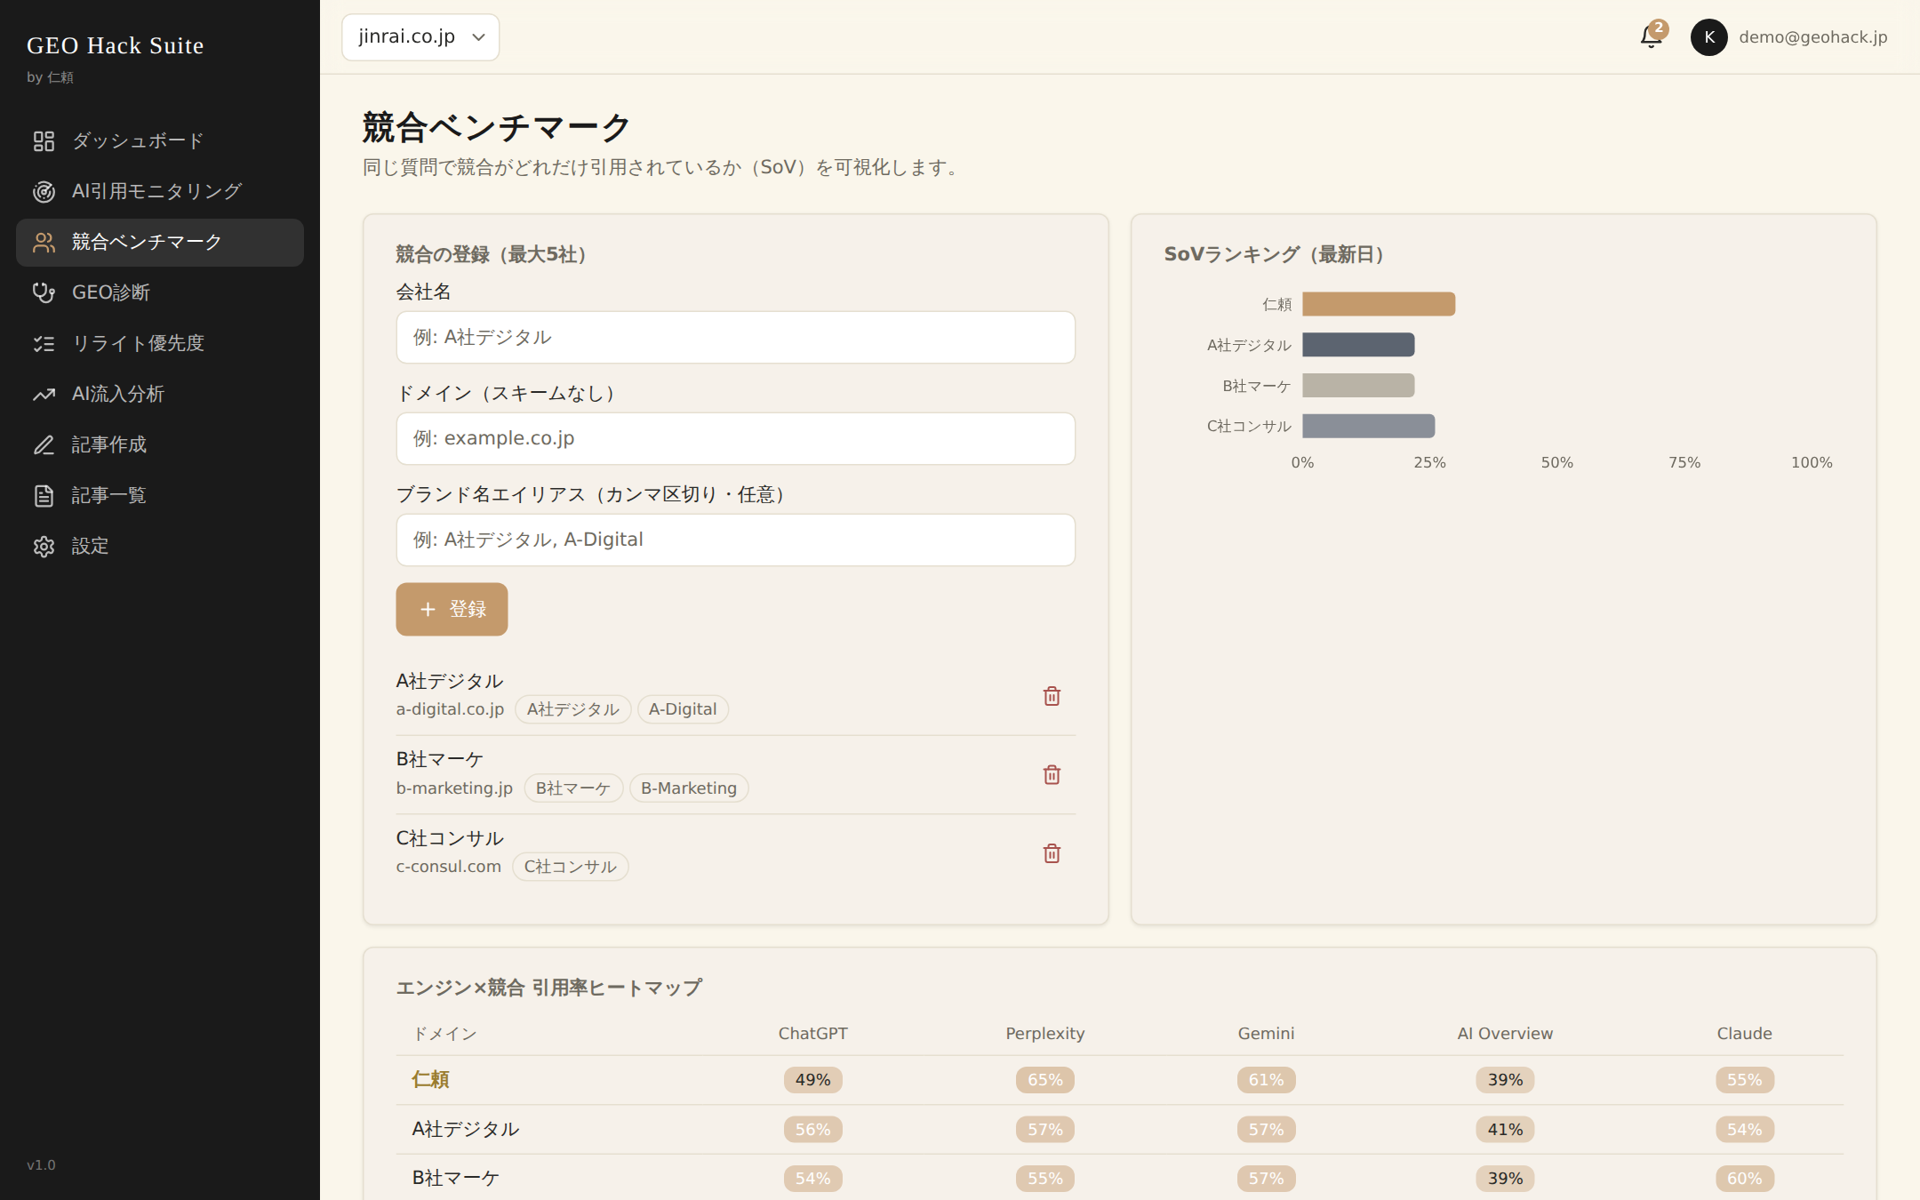Viewport: 1920px width, 1200px height.
Task: Click 仁頼 row name in heatmap
Action: 430,1080
